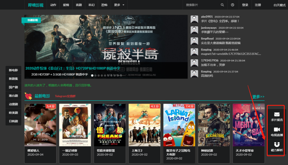288x165 pixels.
Task: Open the 动作 category
Action: coord(53,5)
